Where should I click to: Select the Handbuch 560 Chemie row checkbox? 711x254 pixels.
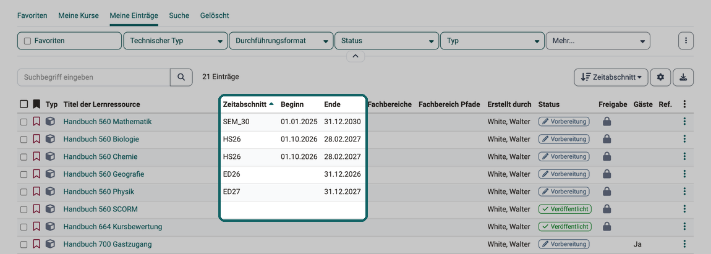click(x=24, y=156)
